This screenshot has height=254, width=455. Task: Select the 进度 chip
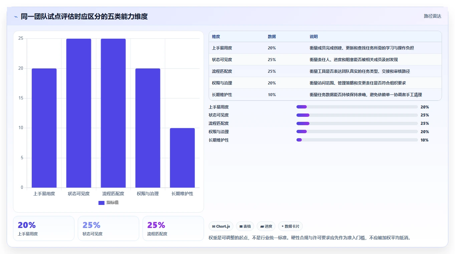[266, 226]
